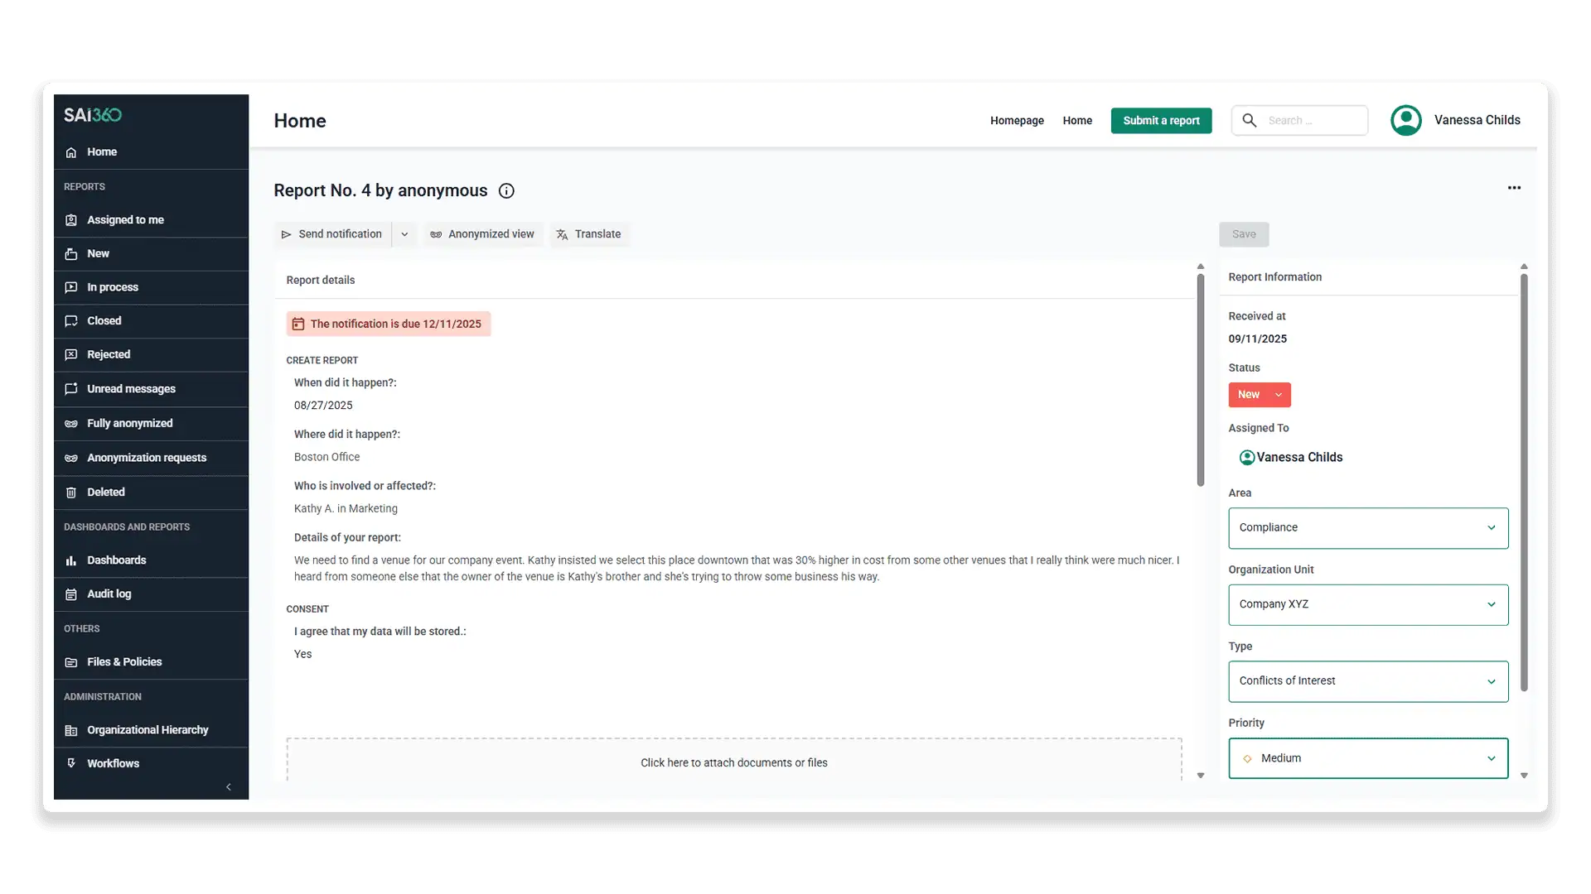This screenshot has height=894, width=1591.
Task: Click the area to attach documents or files
Action: [x=733, y=762]
